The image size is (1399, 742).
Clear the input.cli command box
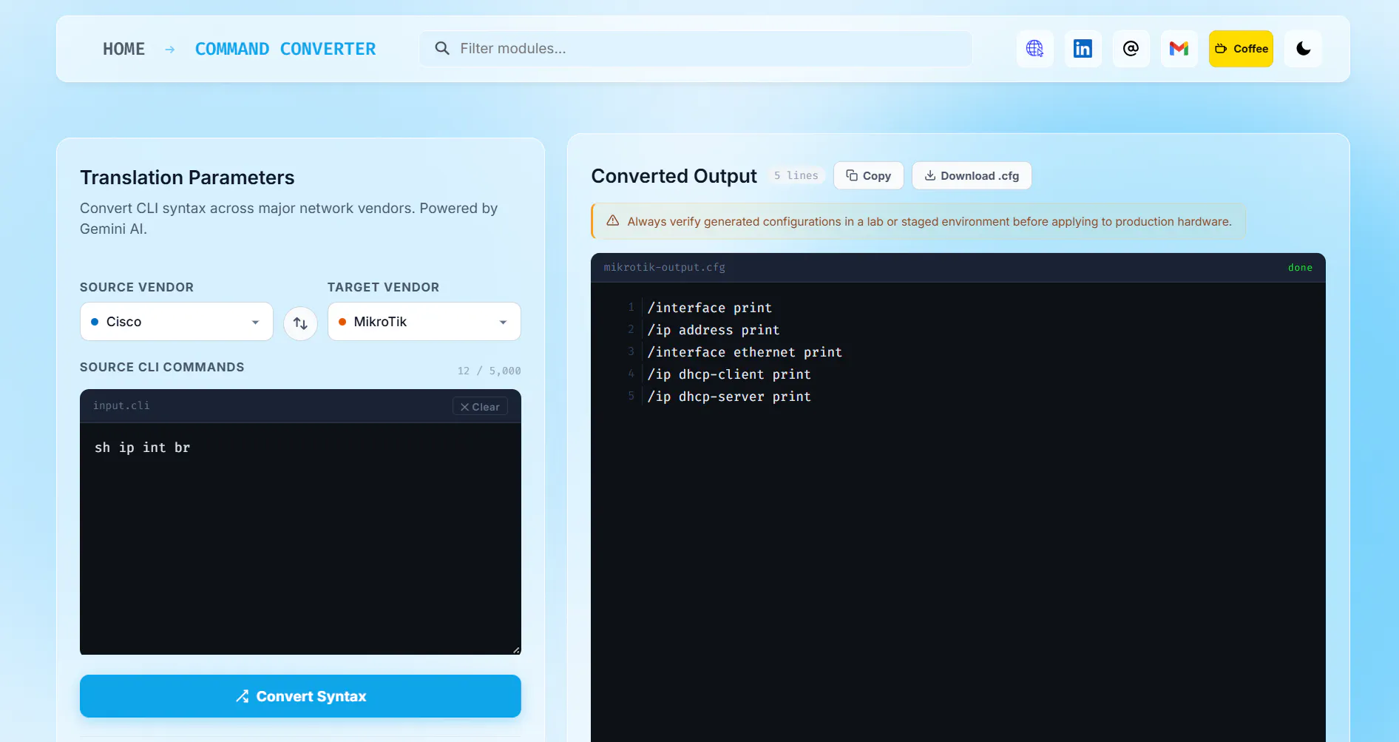480,407
